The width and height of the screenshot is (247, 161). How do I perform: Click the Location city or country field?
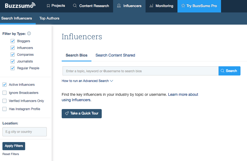pyautogui.click(x=25, y=132)
